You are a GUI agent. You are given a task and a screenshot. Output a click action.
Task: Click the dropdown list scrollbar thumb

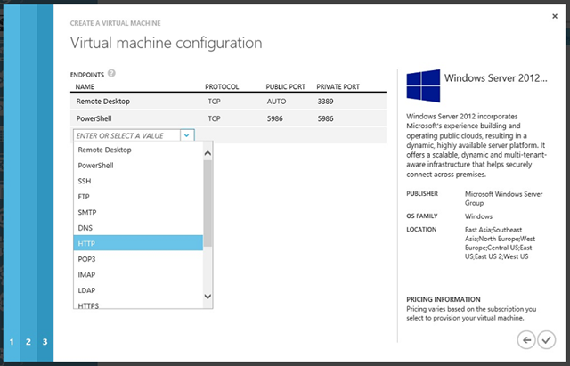point(208,204)
